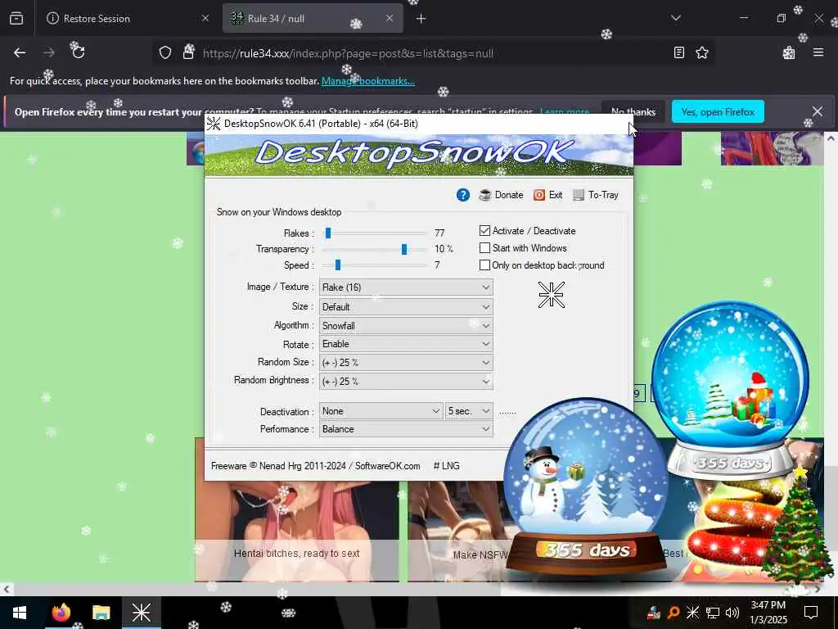Click the Donate coffee cup button
Viewport: 838px width, 629px height.
(501, 195)
